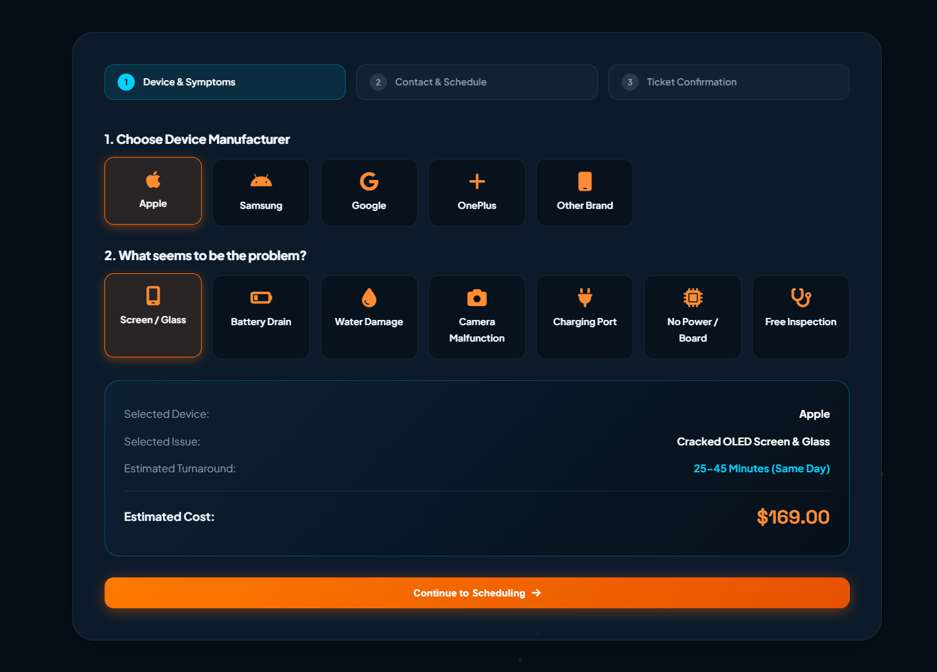Click the step number 2 badge
The image size is (937, 672).
coord(378,82)
